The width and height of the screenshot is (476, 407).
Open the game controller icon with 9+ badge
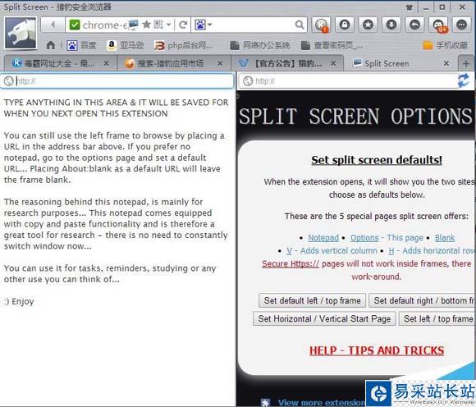click(438, 25)
